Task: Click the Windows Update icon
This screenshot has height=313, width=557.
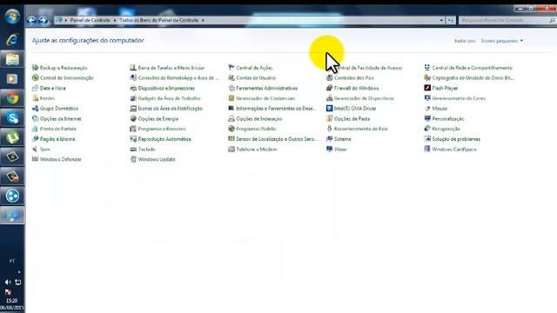Action: pos(133,159)
